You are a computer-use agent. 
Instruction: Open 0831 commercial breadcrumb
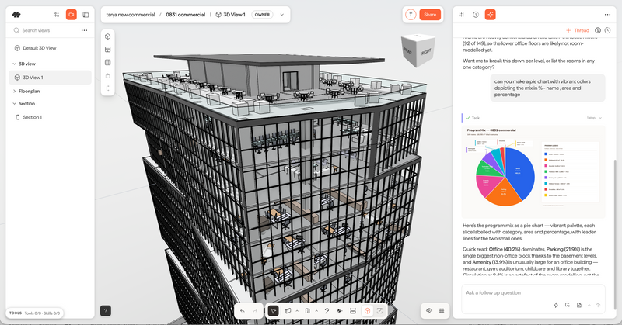(186, 15)
